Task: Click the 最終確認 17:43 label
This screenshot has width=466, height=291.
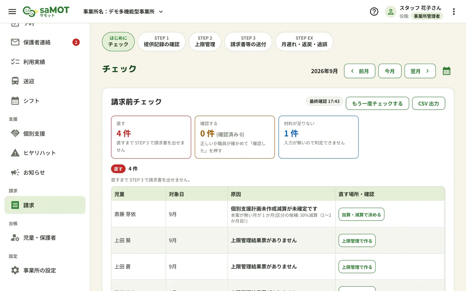Action: [x=324, y=101]
